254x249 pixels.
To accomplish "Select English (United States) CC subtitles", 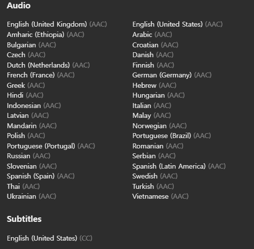I will pos(50,238).
